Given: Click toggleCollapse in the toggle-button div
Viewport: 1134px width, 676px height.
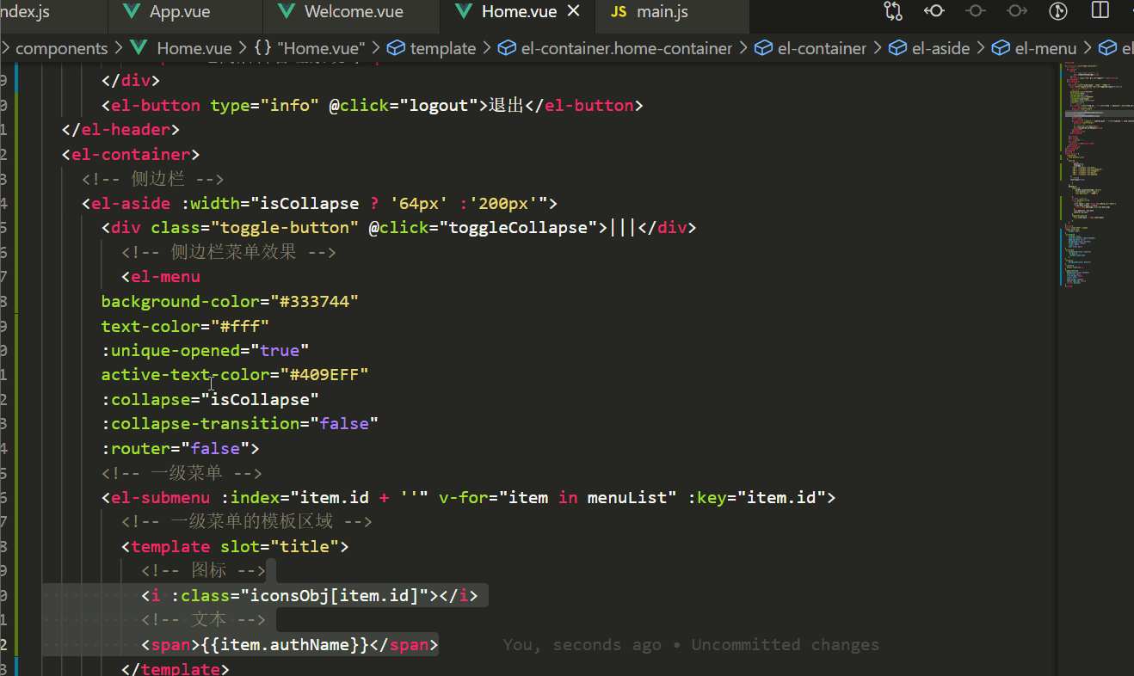Looking at the screenshot, I should tap(517, 228).
